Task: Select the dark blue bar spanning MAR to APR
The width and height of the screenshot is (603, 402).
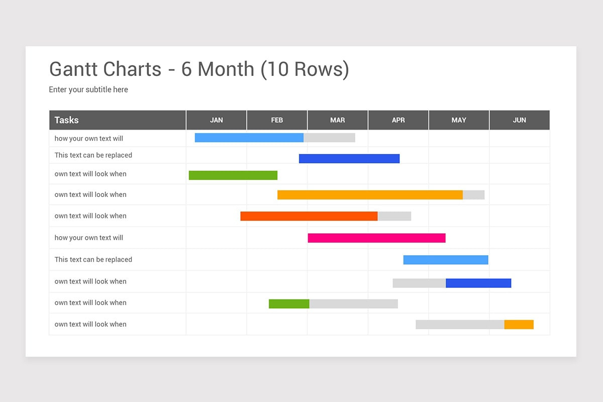Action: 349,159
